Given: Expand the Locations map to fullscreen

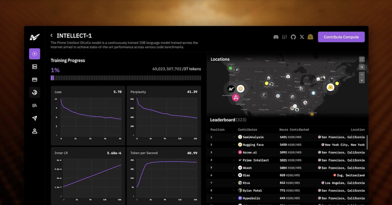Looking at the screenshot, I should [x=362, y=59].
